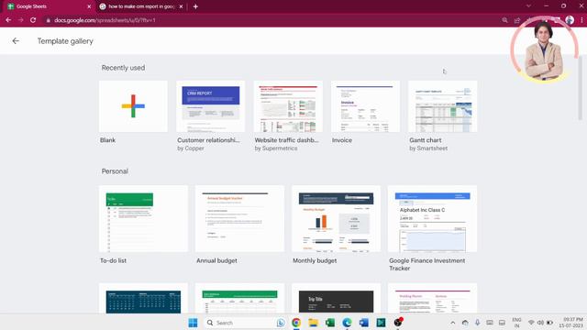
Task: Click the 'Website traffic dashb...' template label
Action: pyautogui.click(x=286, y=140)
